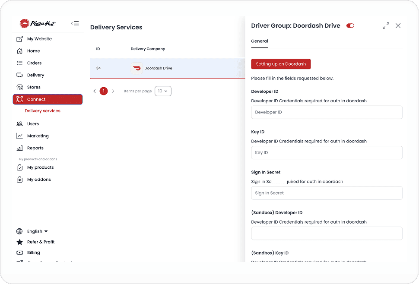Open the Delivery menu item
The width and height of the screenshot is (419, 284).
tap(35, 75)
